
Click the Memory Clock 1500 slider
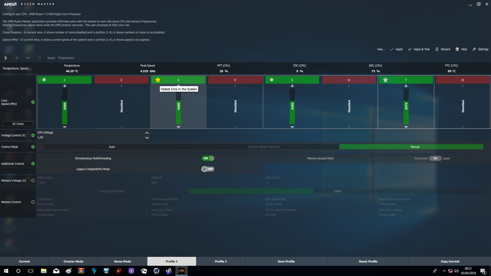tap(338, 191)
